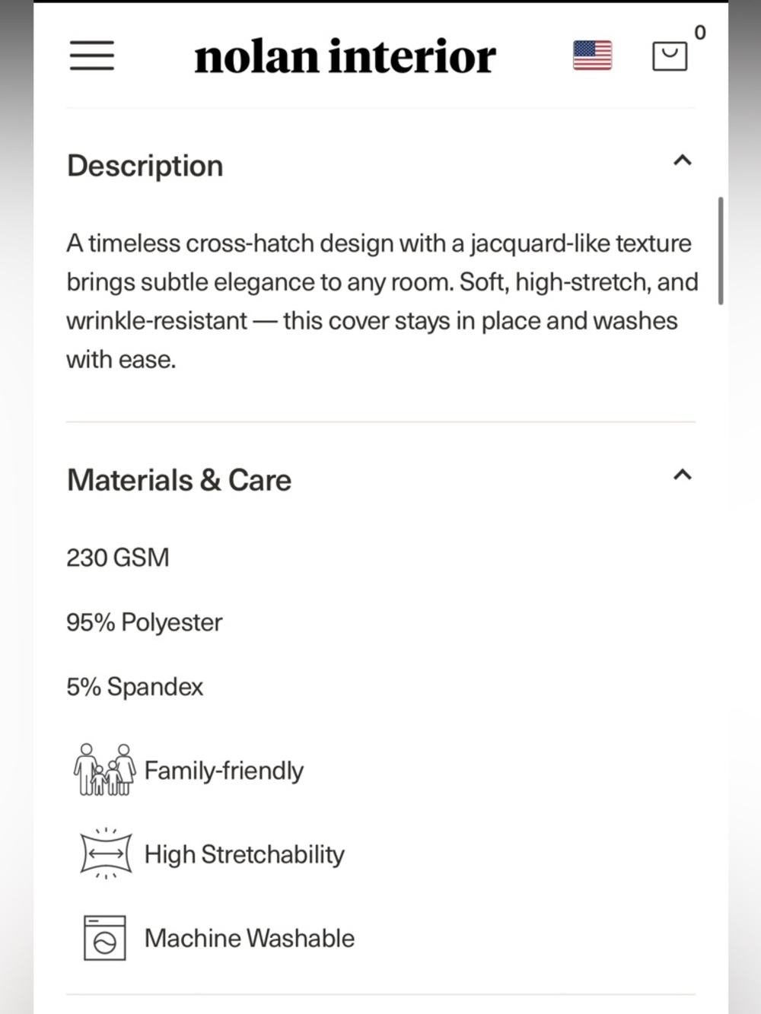Image resolution: width=761 pixels, height=1014 pixels.
Task: Click the page scrollbar thumb
Action: click(720, 251)
